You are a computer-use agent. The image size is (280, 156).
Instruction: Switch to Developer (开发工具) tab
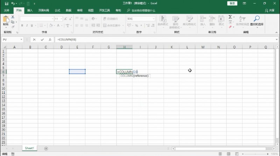(104, 10)
